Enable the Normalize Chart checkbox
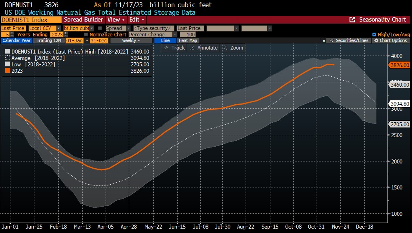The width and height of the screenshot is (412, 233). [x=86, y=35]
